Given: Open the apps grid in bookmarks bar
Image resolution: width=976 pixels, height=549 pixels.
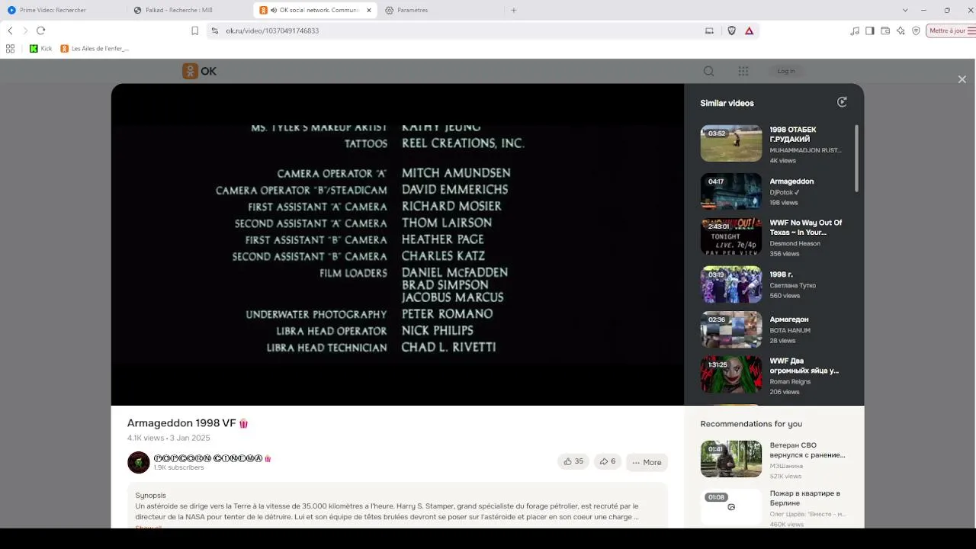Looking at the screenshot, I should [10, 48].
